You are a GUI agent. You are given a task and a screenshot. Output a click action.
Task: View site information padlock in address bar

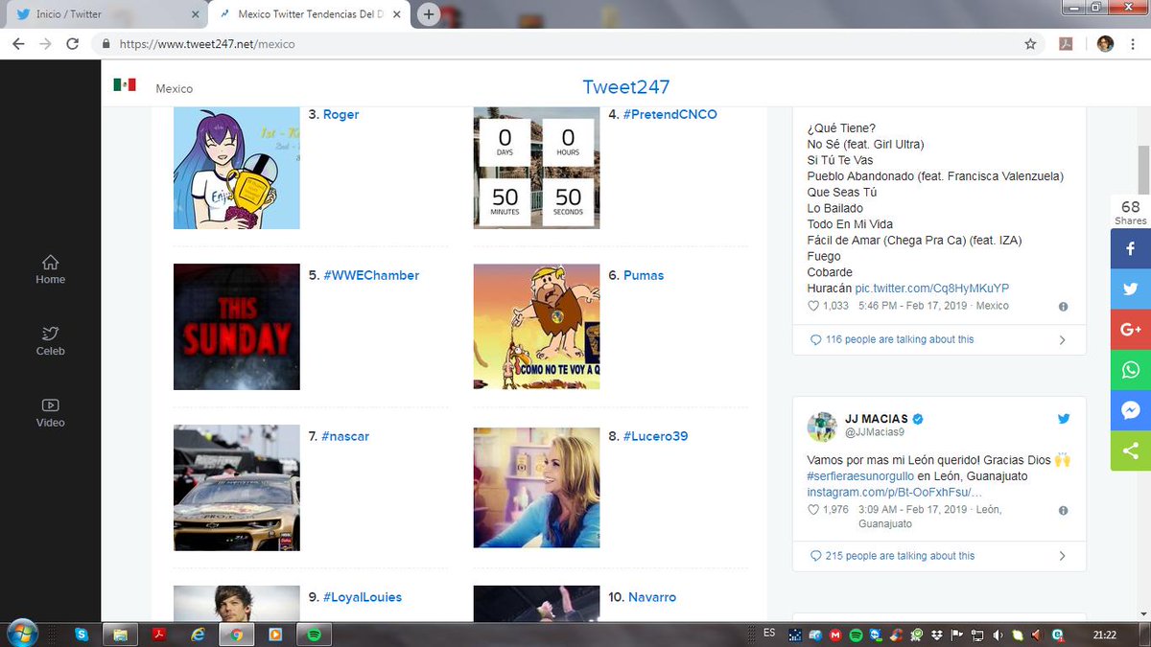pos(106,44)
